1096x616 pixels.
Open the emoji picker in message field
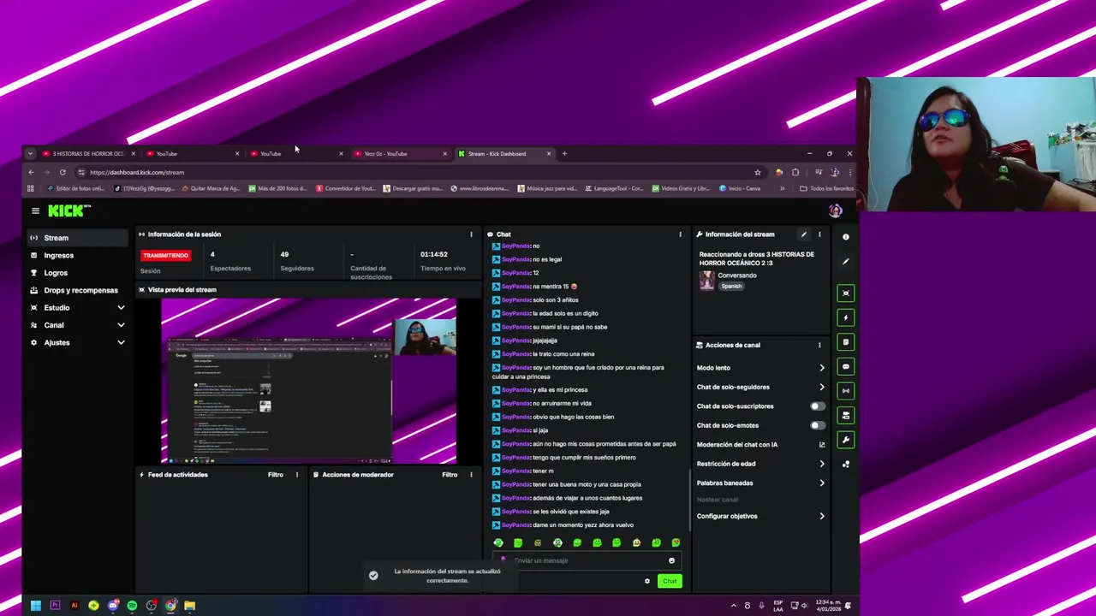point(671,561)
